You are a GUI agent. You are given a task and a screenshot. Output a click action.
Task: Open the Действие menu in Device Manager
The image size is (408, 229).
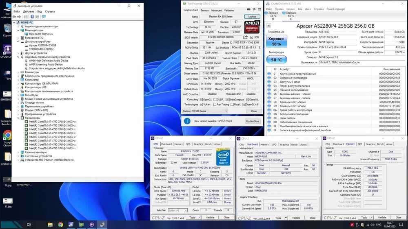[x=29, y=11]
